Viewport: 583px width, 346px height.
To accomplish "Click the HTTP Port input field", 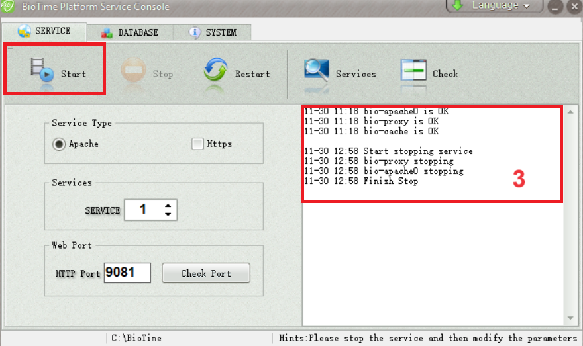I will pyautogui.click(x=127, y=273).
